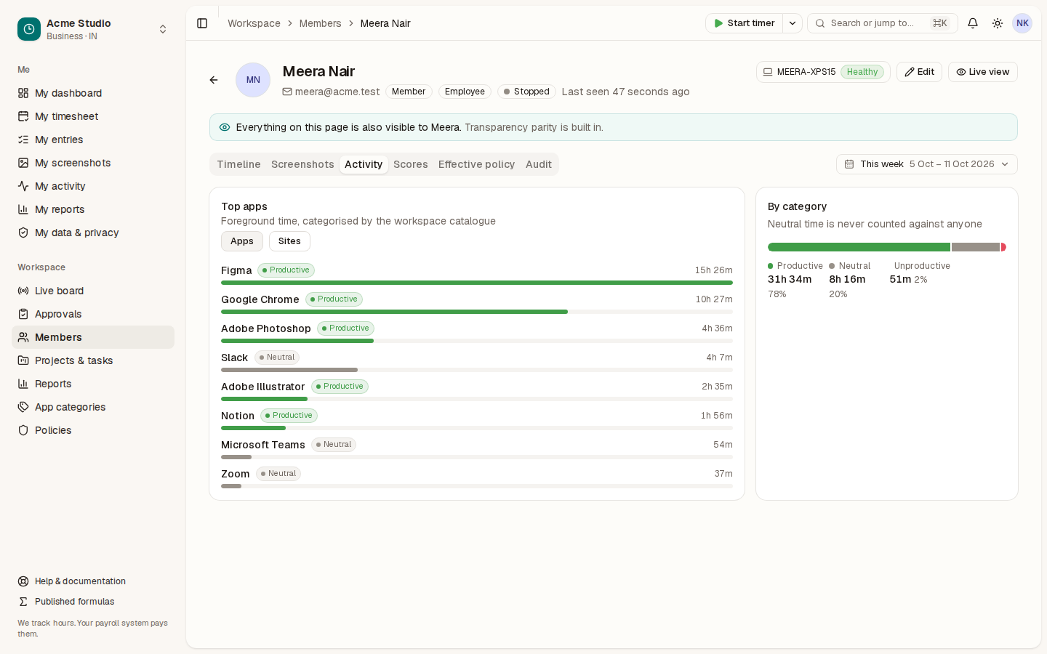The image size is (1047, 654).
Task: Click the Edit member button
Action: coord(919,72)
